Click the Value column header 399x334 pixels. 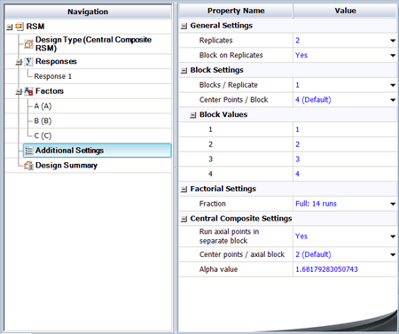345,11
